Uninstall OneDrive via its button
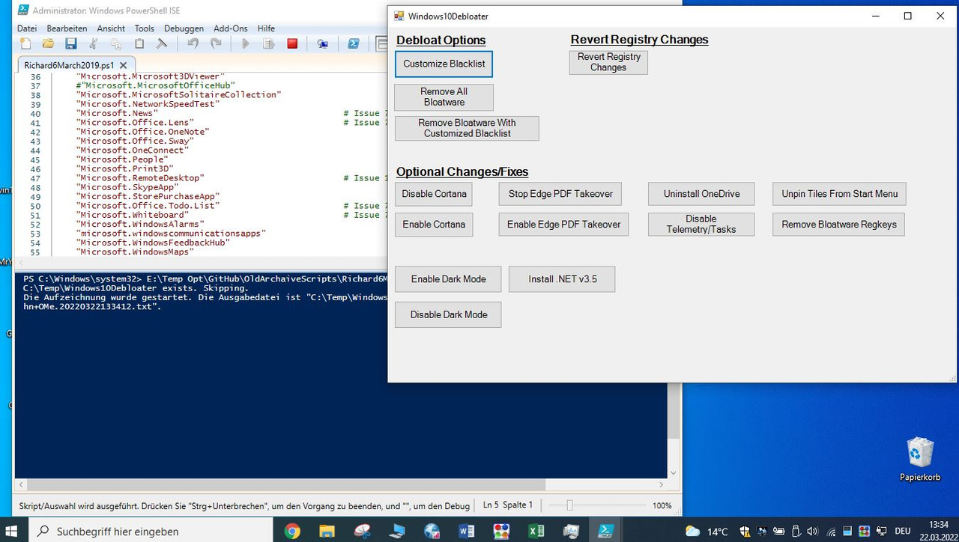This screenshot has height=542, width=959. pyautogui.click(x=701, y=194)
